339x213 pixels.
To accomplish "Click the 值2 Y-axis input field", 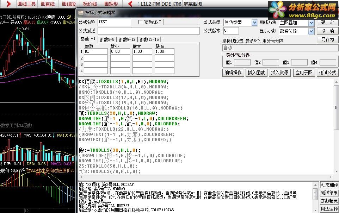I will tap(271, 62).
